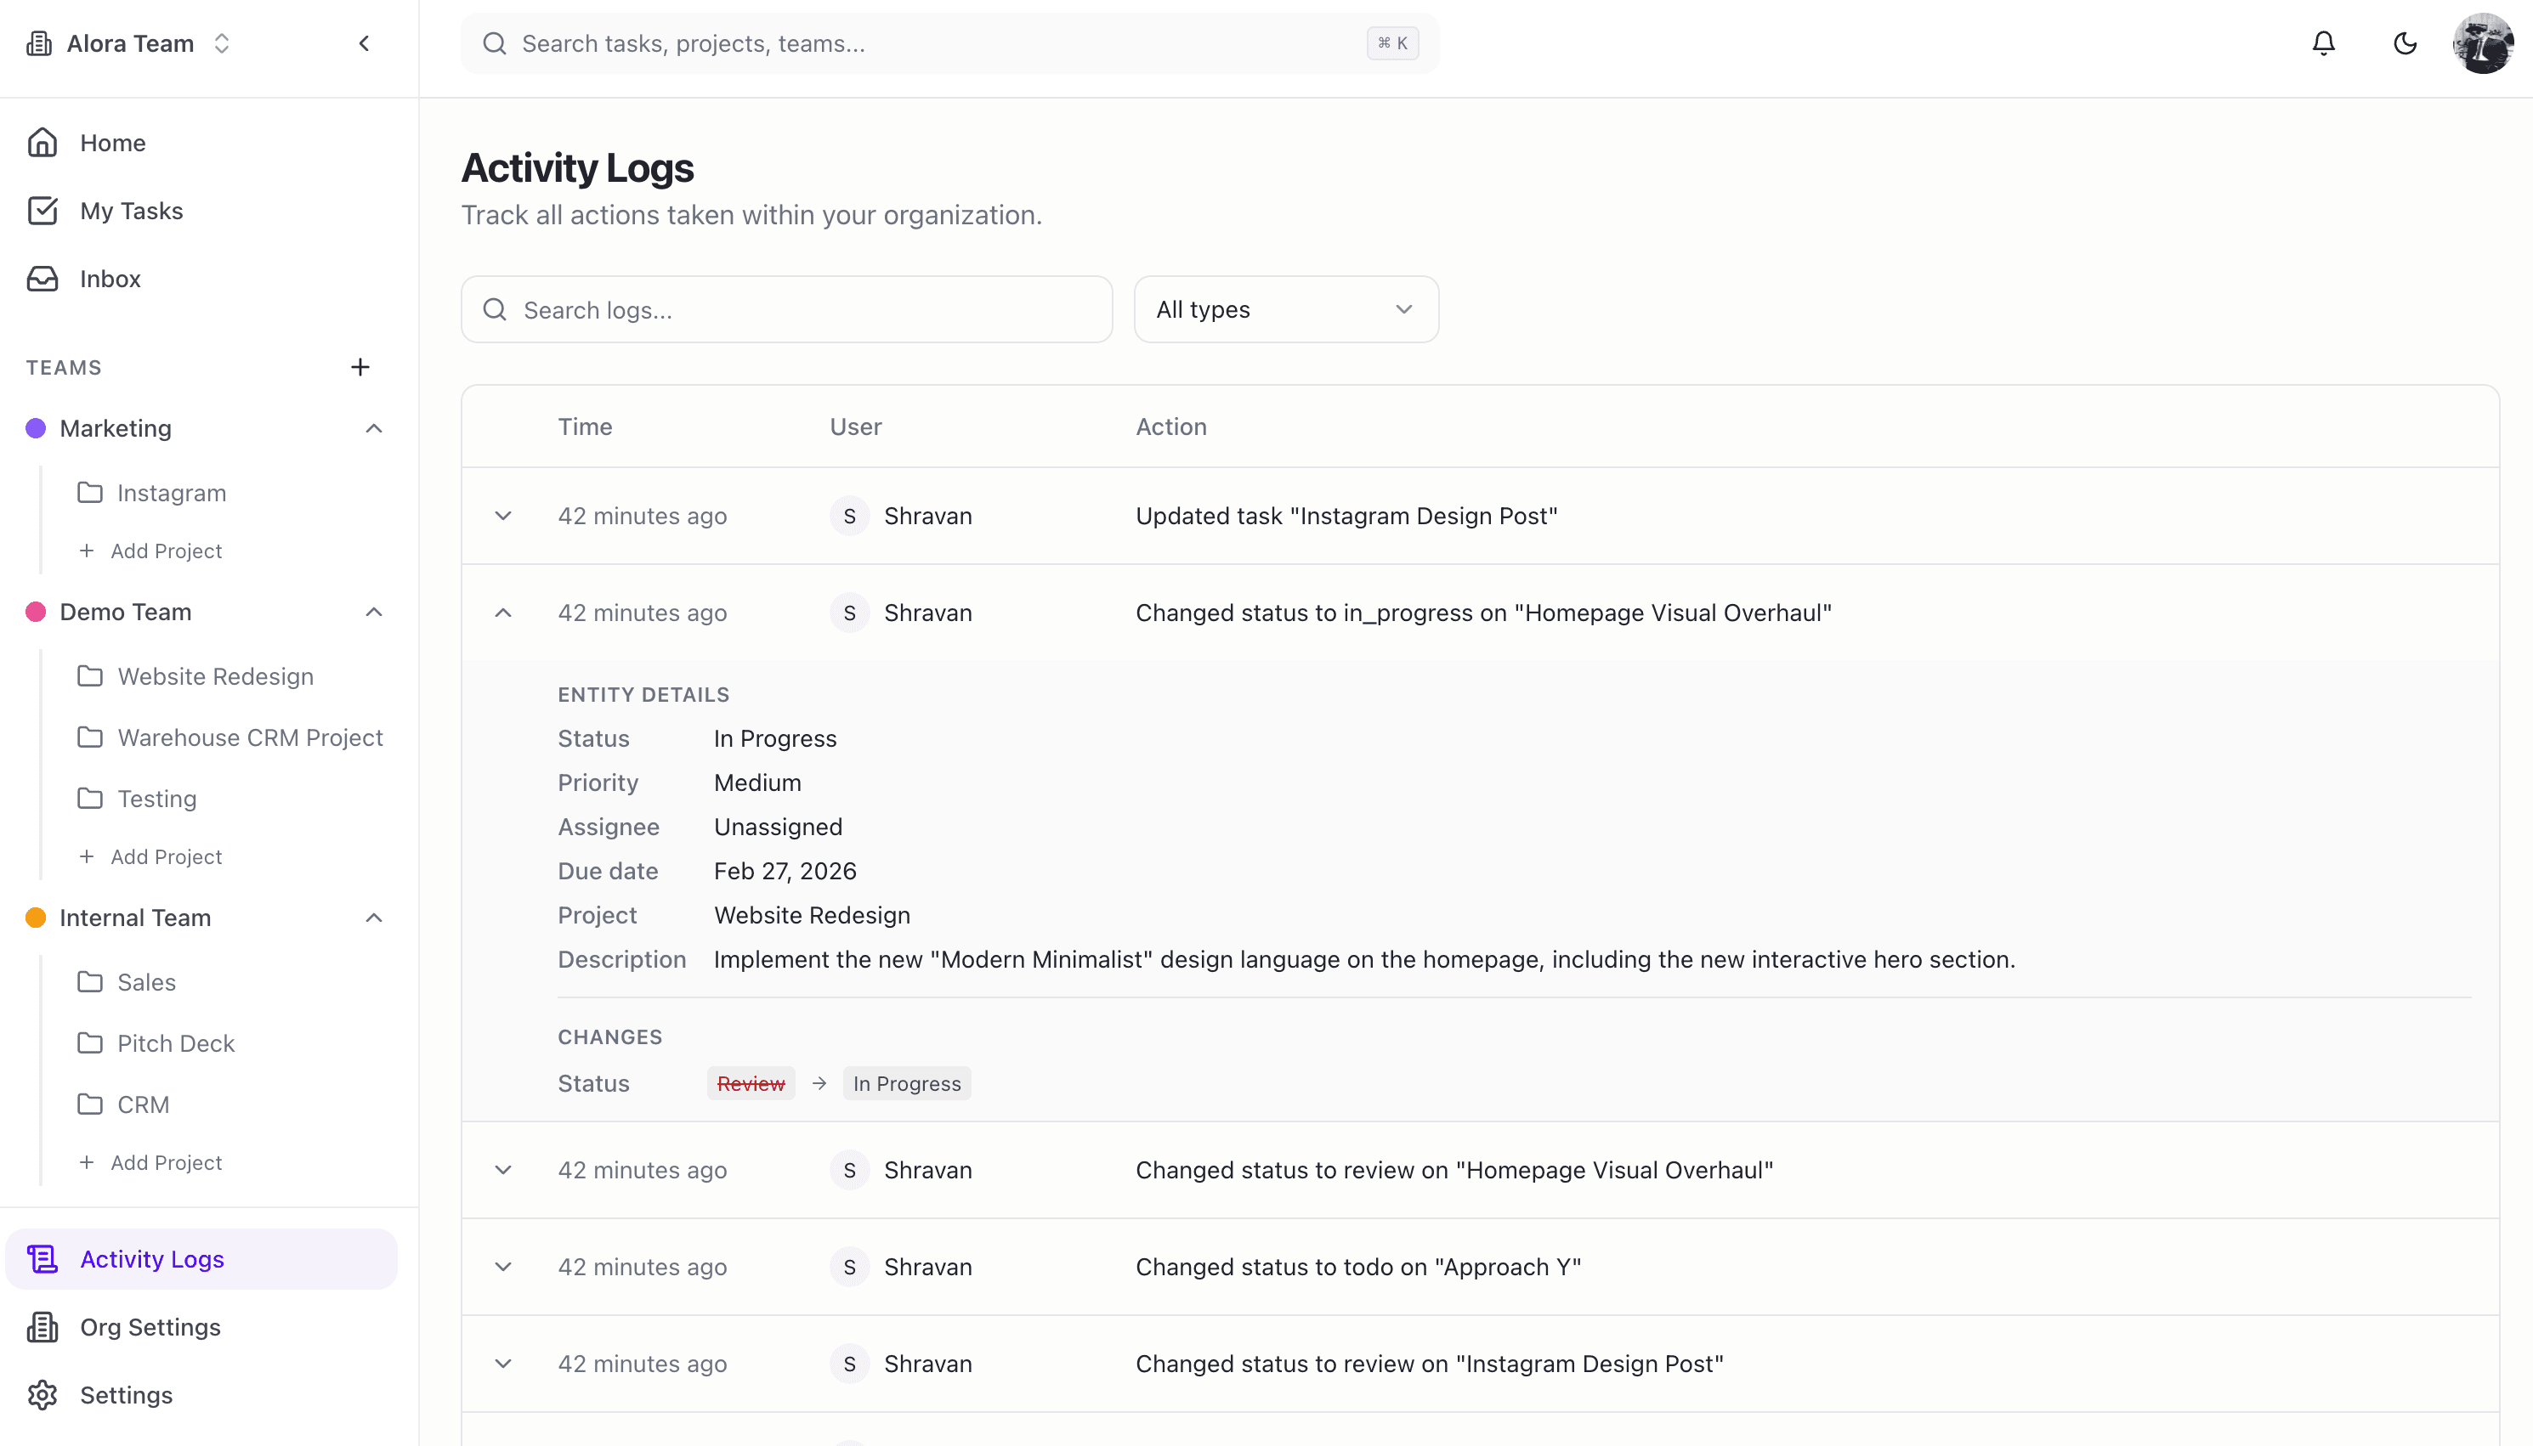Image resolution: width=2533 pixels, height=1446 pixels.
Task: Open the user profile avatar
Action: (2482, 42)
